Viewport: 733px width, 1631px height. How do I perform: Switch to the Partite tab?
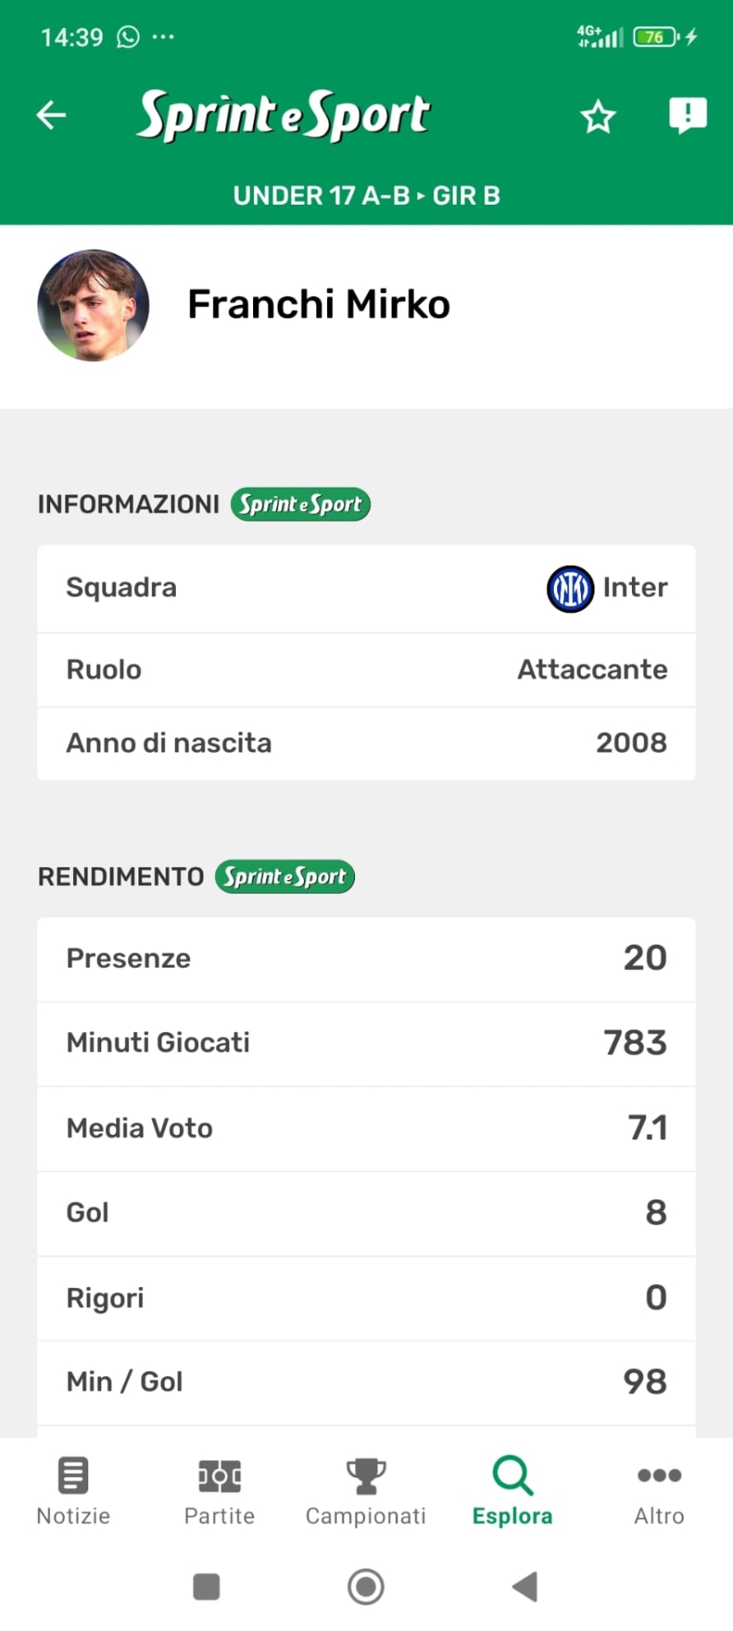(219, 1491)
